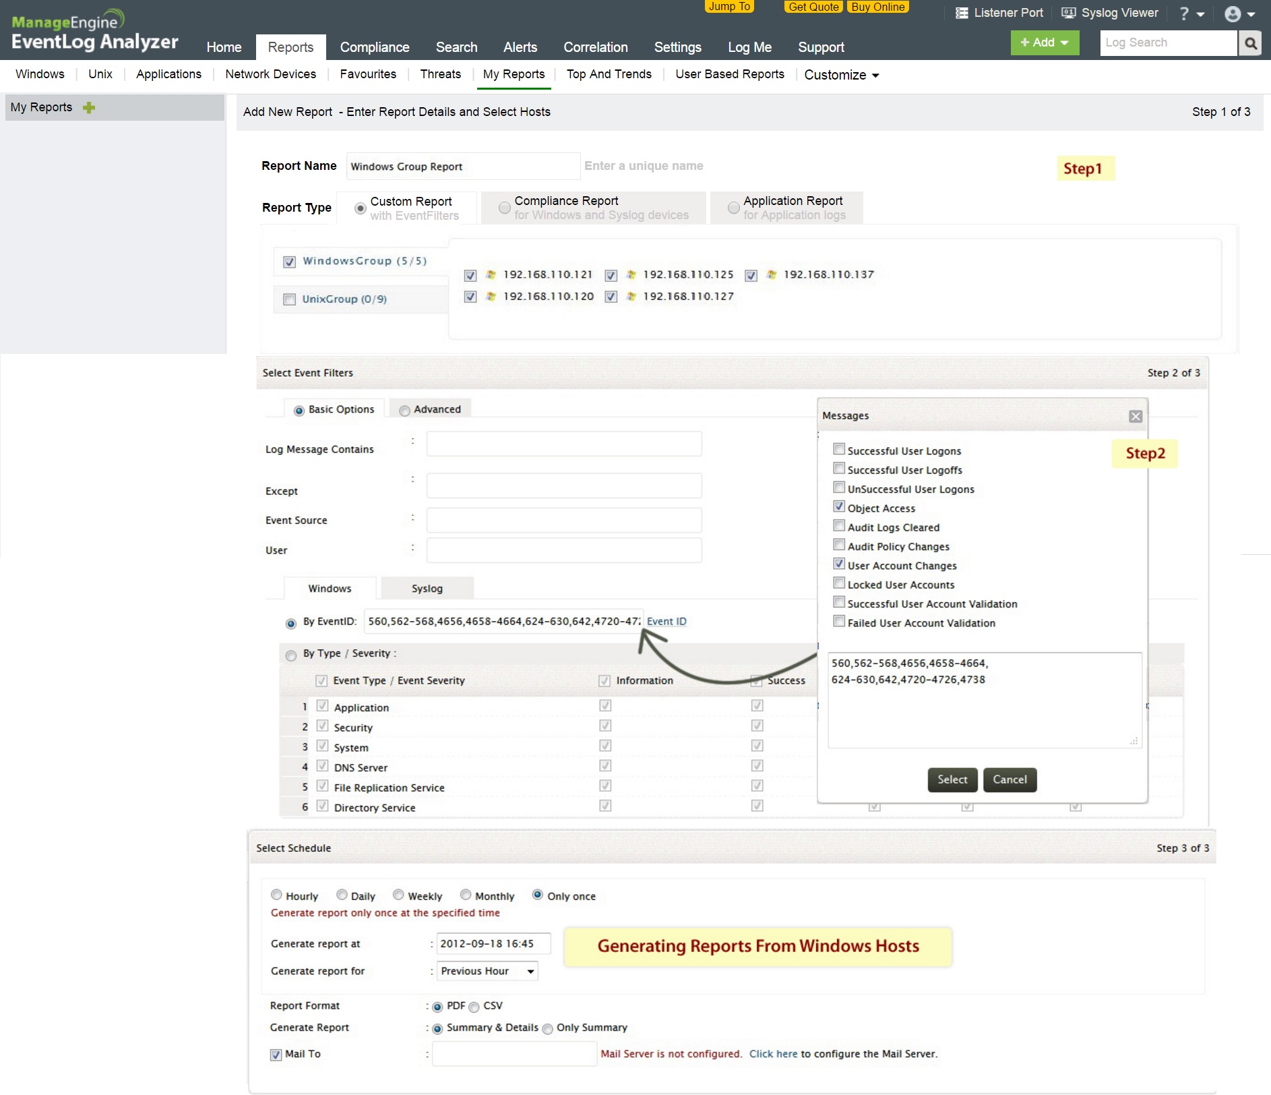The image size is (1271, 1095).
Task: Uncheck Object Access message
Action: pyautogui.click(x=839, y=506)
